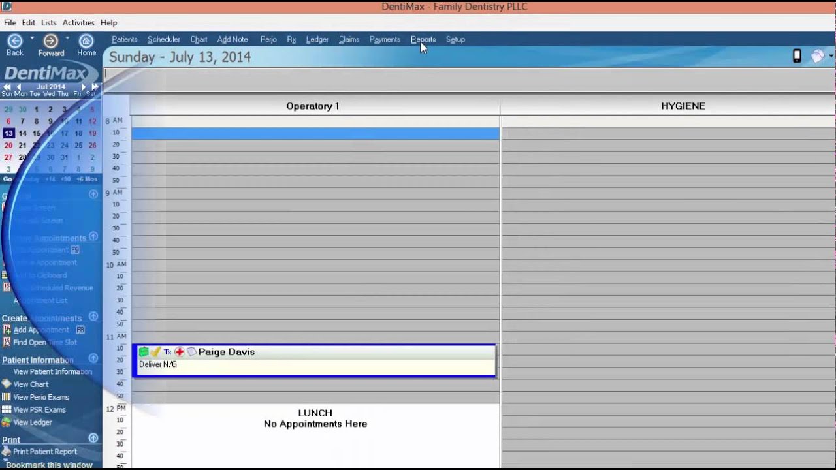Viewport: 836px width, 470px height.
Task: Click the Back navigation arrow icon
Action: 14,40
